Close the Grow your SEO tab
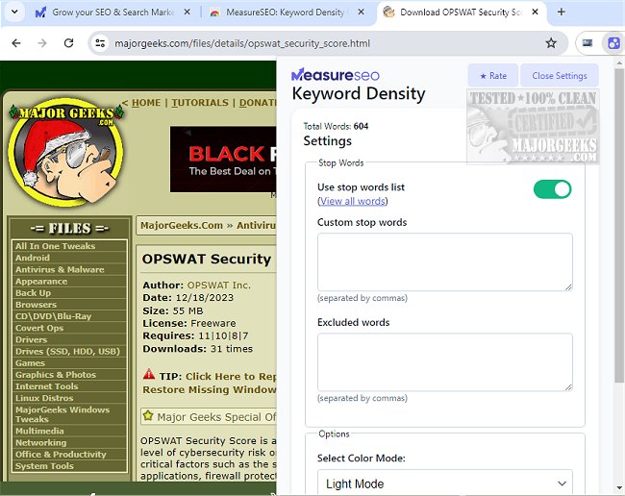The image size is (625, 496). (x=187, y=12)
